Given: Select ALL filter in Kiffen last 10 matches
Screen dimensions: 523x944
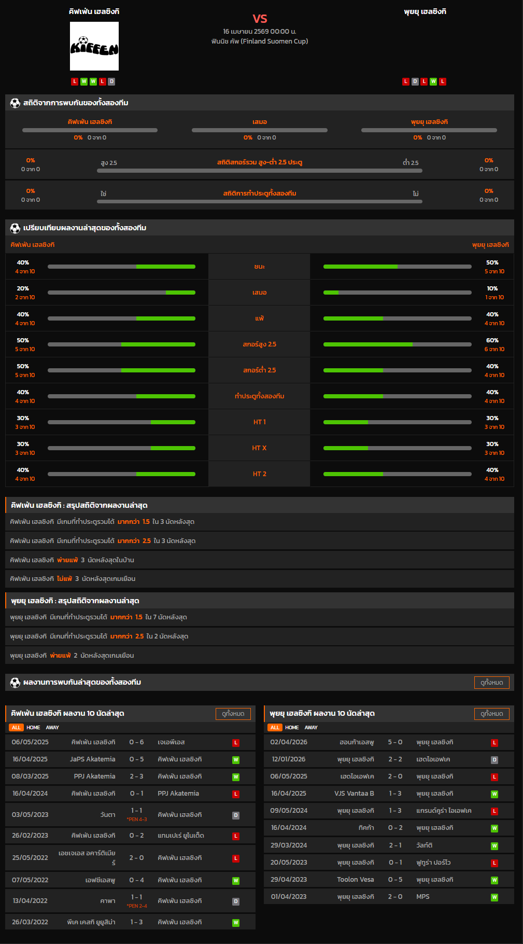Looking at the screenshot, I should [16, 728].
